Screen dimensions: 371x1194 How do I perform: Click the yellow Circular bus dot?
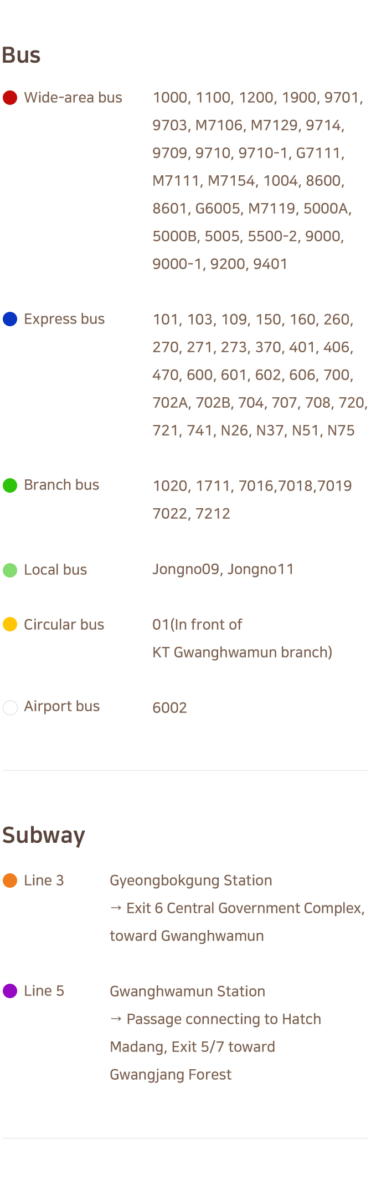(x=10, y=625)
